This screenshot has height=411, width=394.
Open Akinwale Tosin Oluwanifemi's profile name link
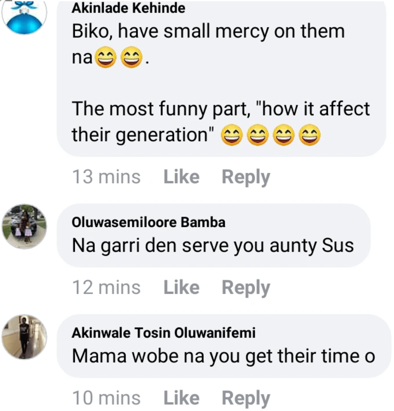pyautogui.click(x=164, y=333)
